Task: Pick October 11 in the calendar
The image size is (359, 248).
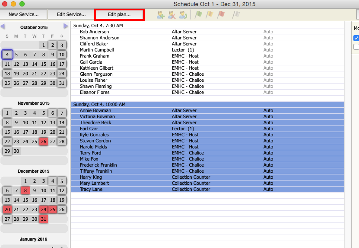Action: pyautogui.click(x=7, y=64)
